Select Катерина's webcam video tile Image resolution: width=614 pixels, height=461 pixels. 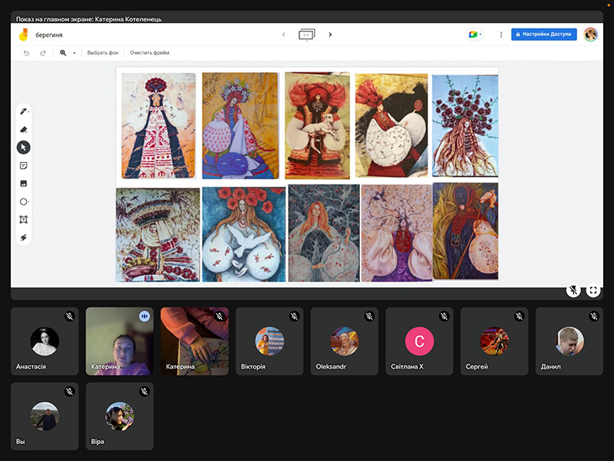point(120,341)
